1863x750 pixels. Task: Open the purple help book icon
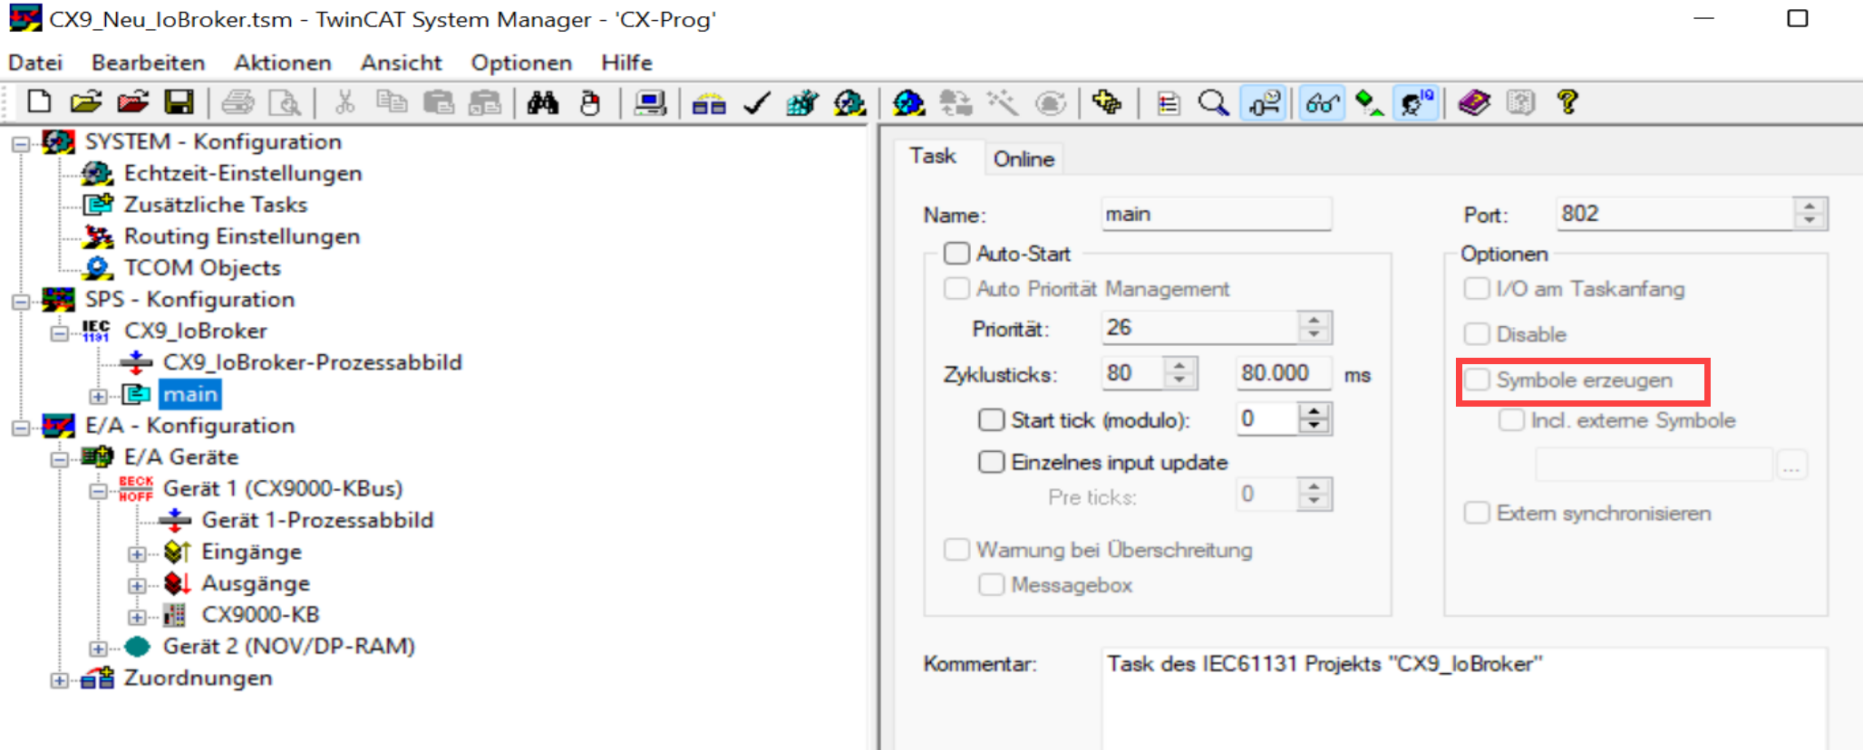[1475, 102]
